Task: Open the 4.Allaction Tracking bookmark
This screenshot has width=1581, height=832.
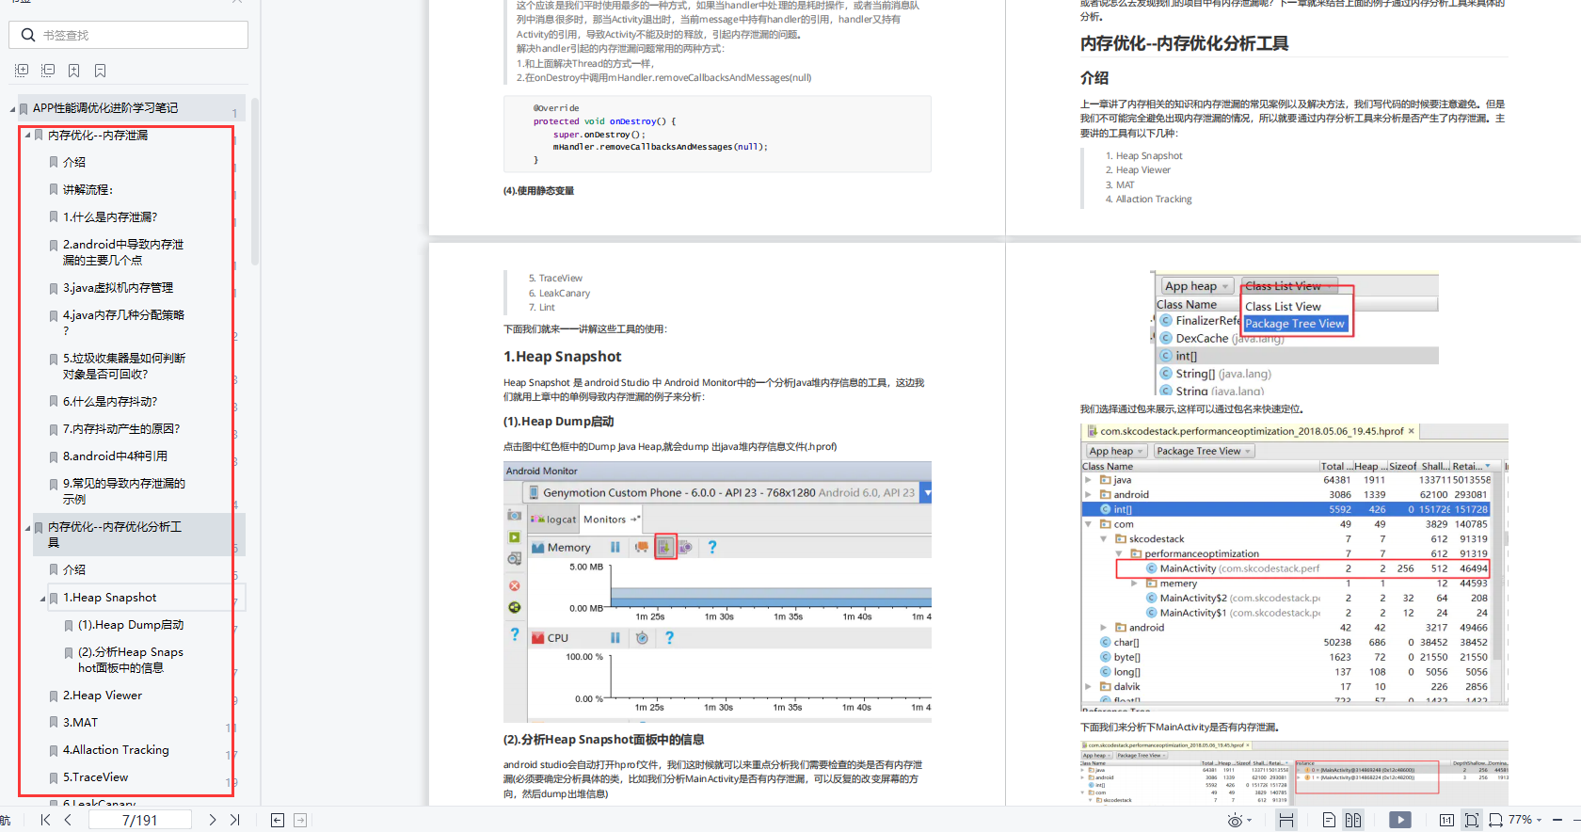Action: [x=116, y=750]
